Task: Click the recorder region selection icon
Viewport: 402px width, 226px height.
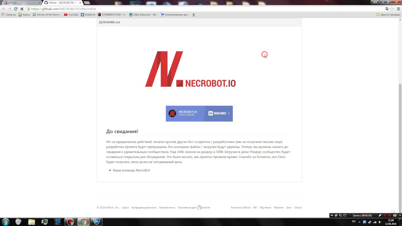Action: [x=345, y=216]
